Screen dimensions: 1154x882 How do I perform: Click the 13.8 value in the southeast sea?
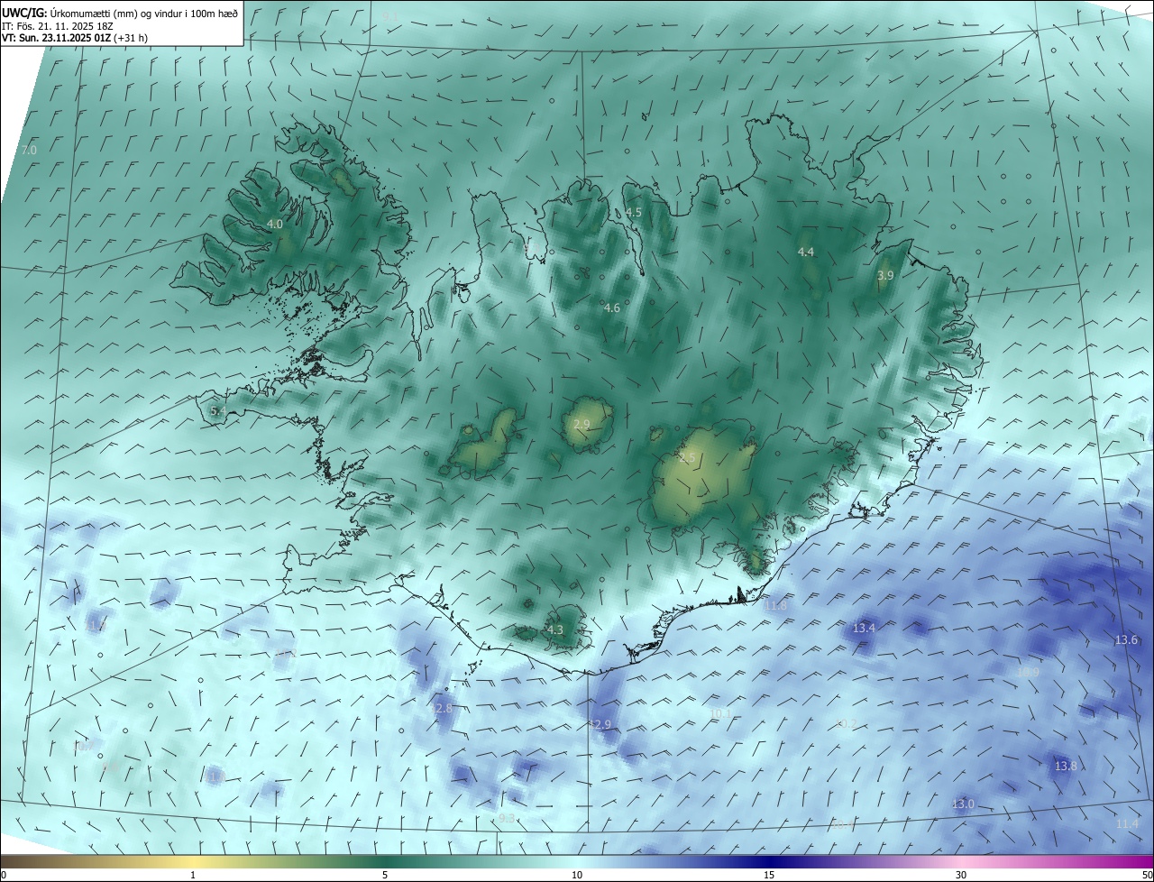tap(1066, 766)
